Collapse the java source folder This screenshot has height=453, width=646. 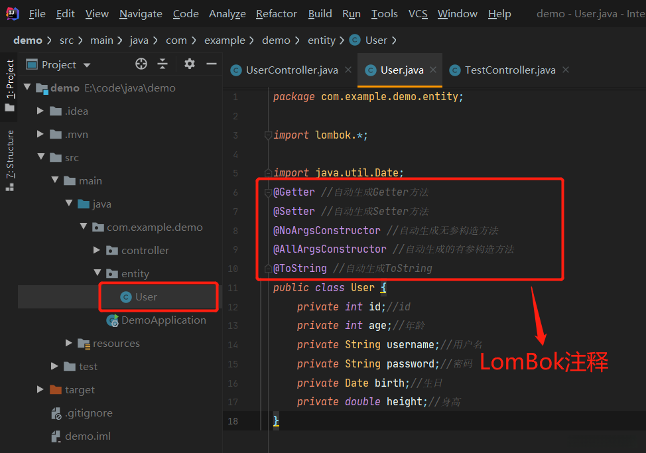69,203
